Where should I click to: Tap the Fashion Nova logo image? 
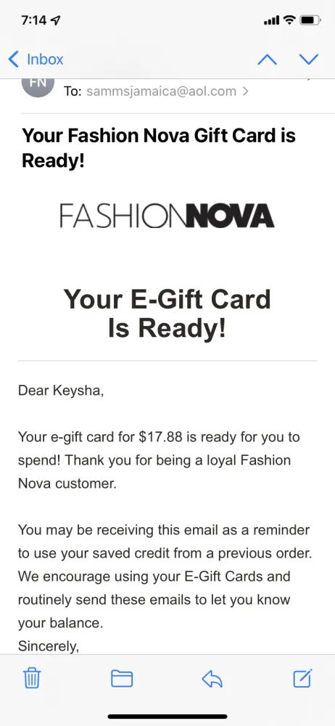point(167,216)
